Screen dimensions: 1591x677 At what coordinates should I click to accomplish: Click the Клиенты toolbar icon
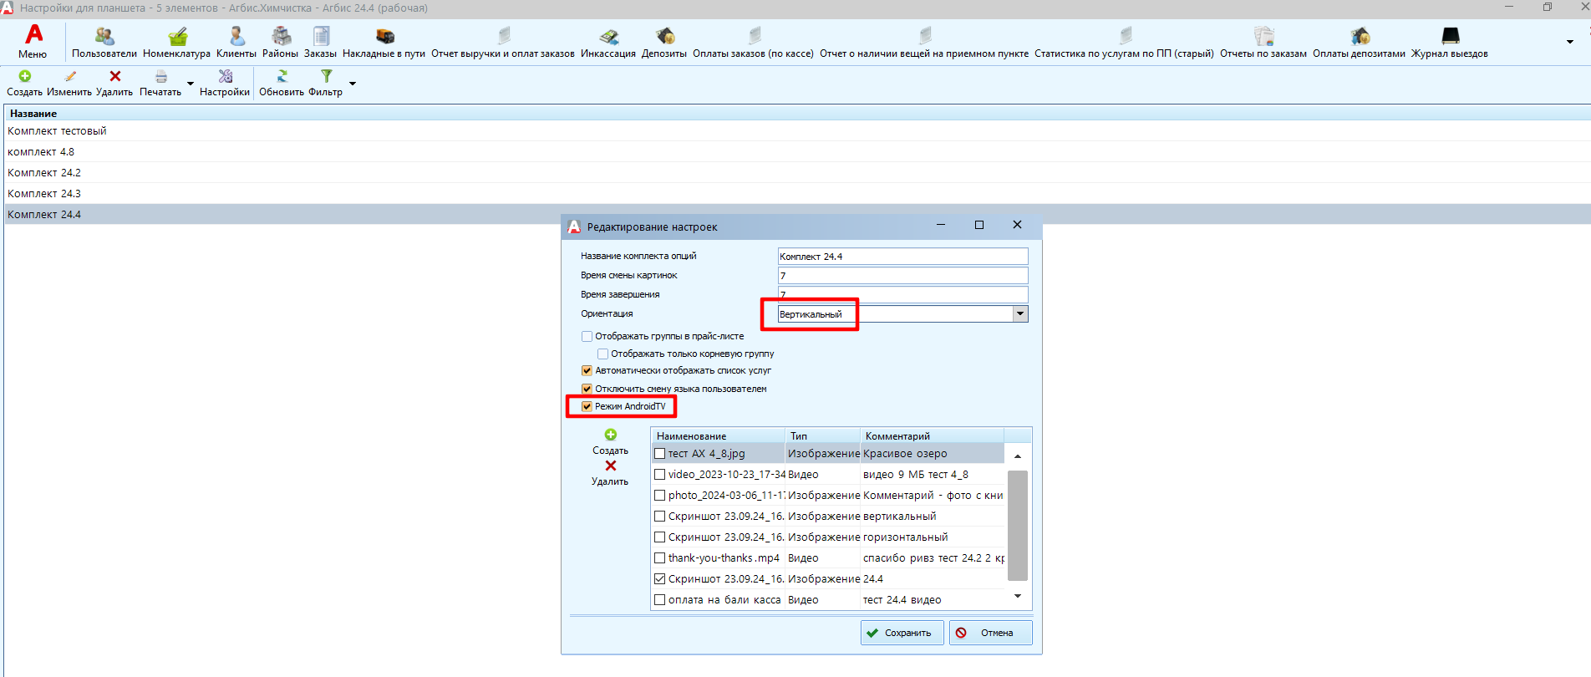point(236,38)
